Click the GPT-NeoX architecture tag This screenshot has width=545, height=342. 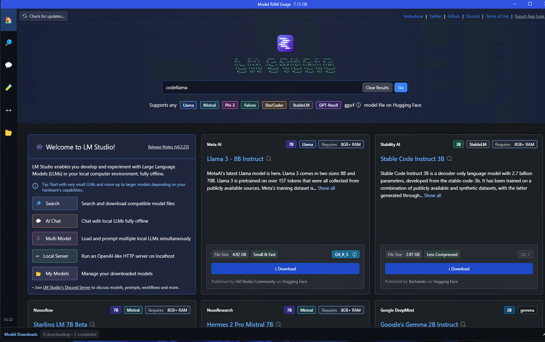(x=329, y=105)
